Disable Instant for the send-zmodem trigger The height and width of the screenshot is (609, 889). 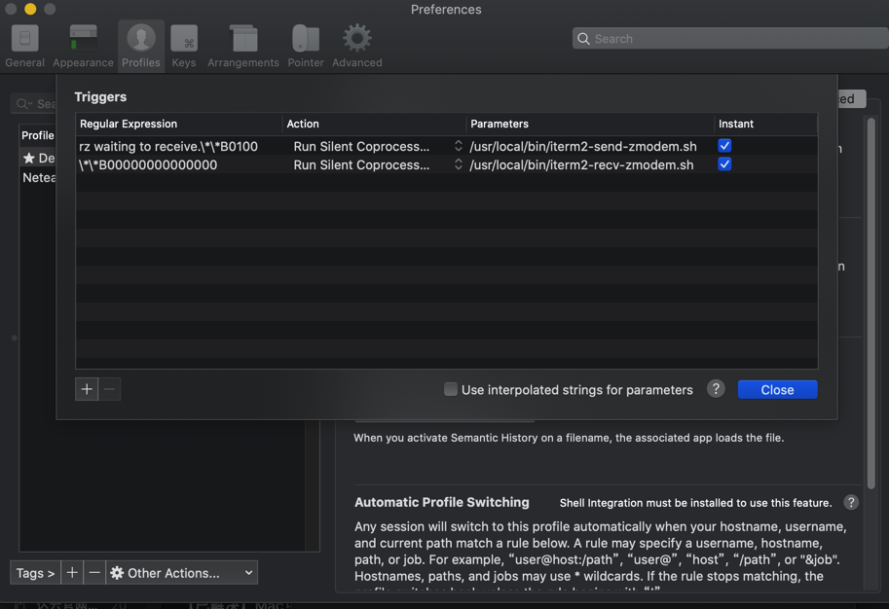(x=724, y=146)
